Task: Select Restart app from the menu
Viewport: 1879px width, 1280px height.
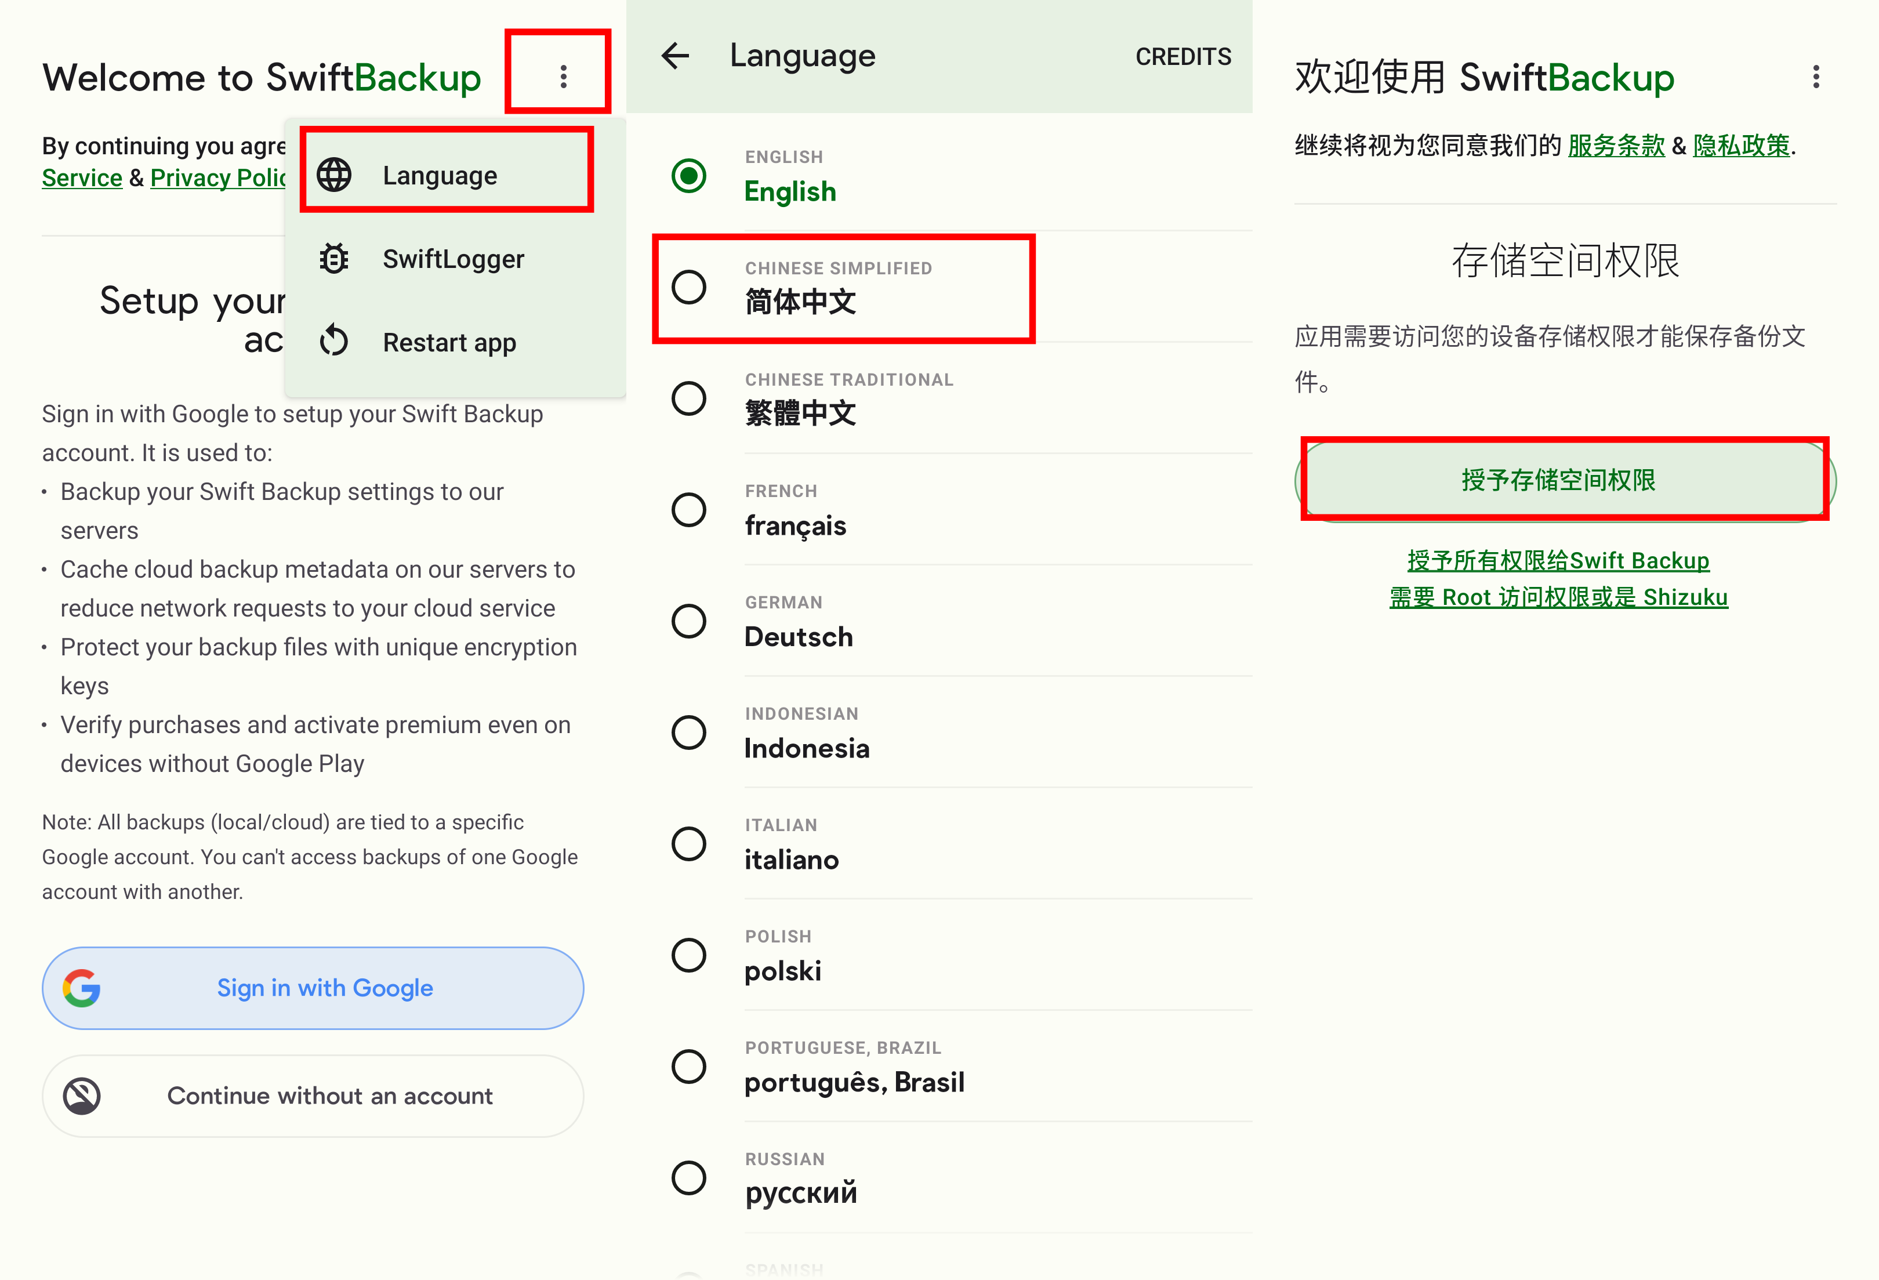Action: click(449, 342)
